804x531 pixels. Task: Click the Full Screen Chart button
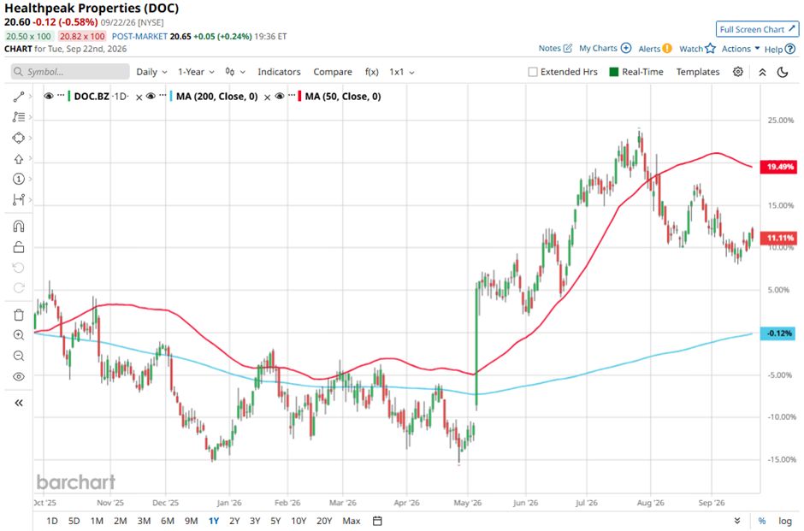tap(757, 29)
